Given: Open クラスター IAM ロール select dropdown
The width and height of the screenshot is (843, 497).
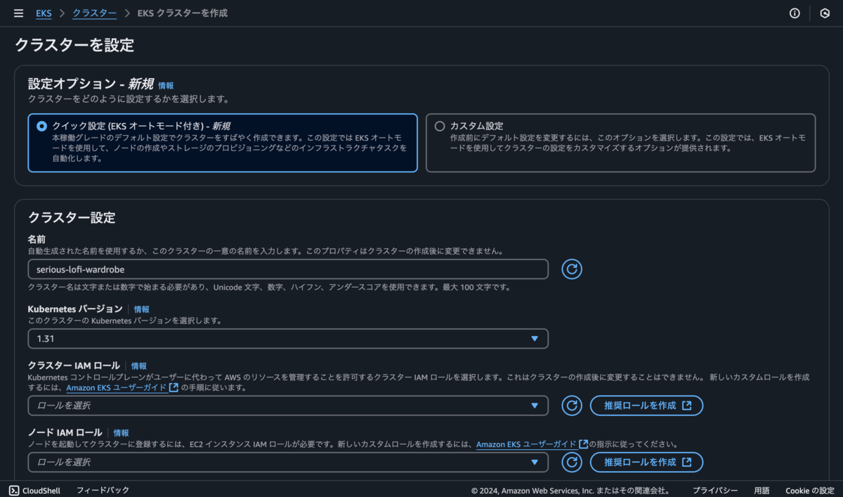Looking at the screenshot, I should [288, 406].
